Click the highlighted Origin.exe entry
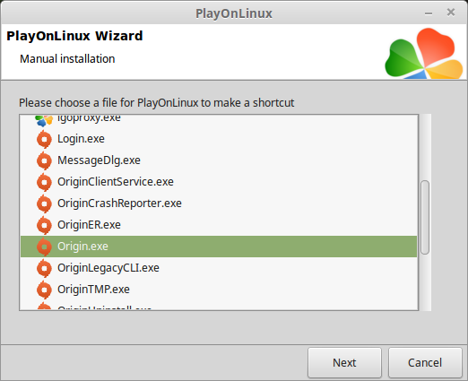Screen dimensions: 468x381 click(219, 247)
